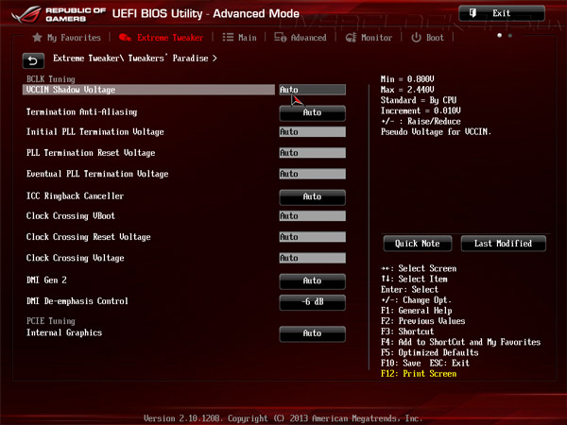The height and width of the screenshot is (425, 567).
Task: Select Clock Crossing Voltage label
Action: coord(76,258)
